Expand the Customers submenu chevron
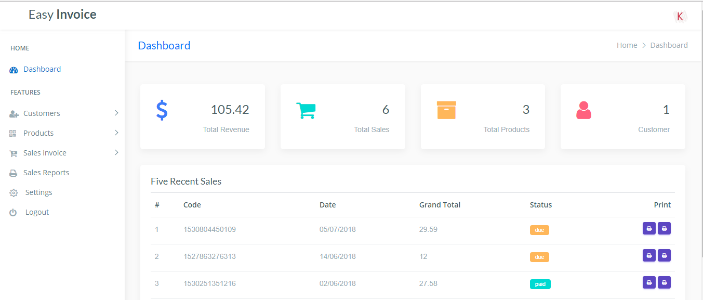The image size is (703, 300). pos(116,113)
